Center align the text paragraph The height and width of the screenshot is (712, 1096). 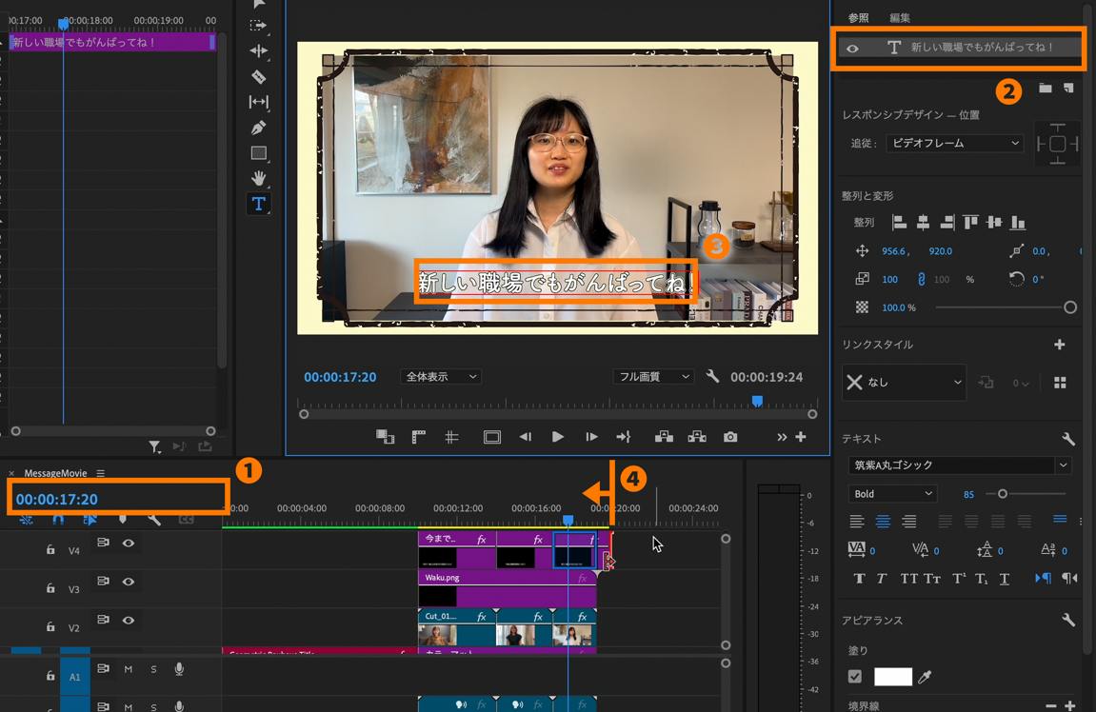point(883,522)
